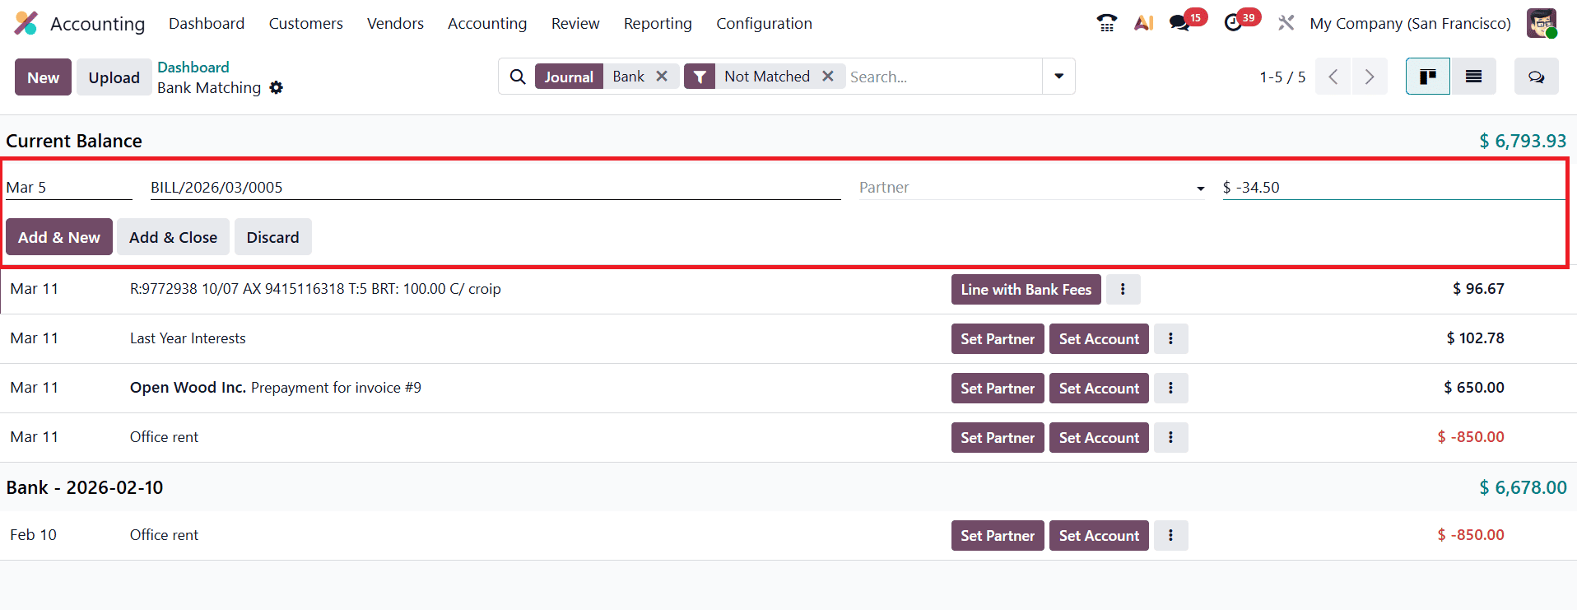The image size is (1577, 610).
Task: Open the three-dot menu for Last Year Interests
Action: 1170,338
